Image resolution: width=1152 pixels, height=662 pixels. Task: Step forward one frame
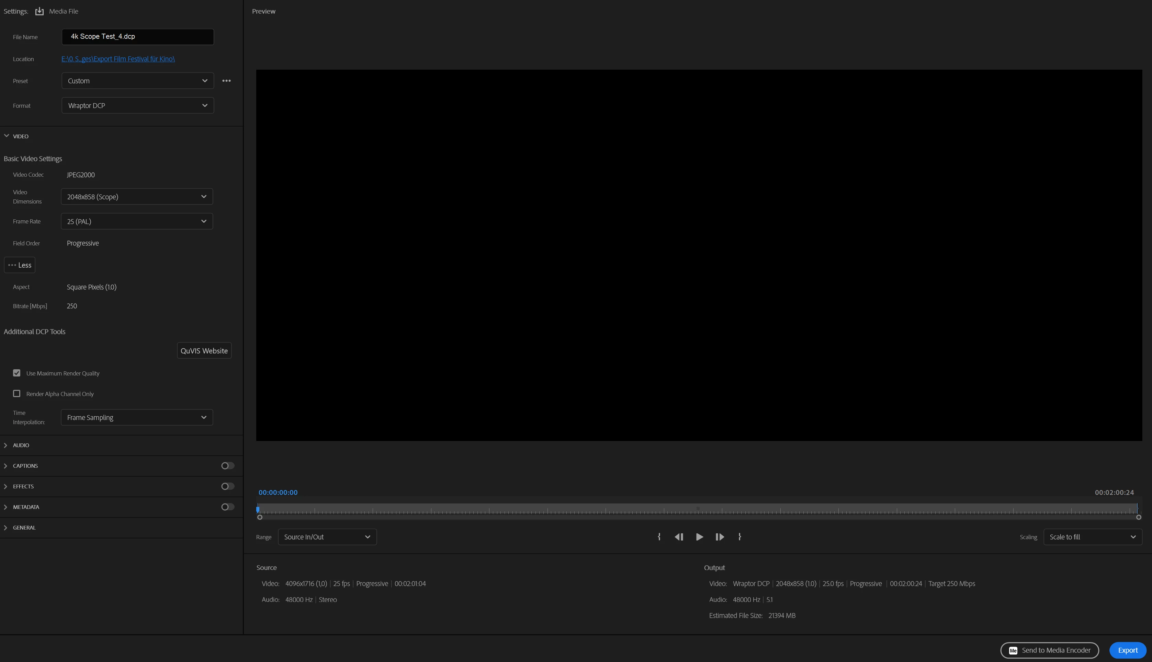[x=720, y=537]
